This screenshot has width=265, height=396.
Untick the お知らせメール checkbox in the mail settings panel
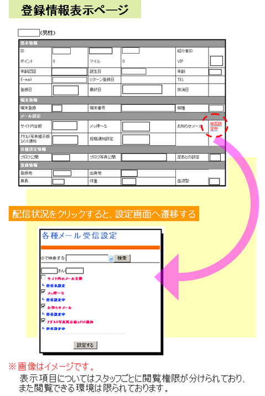pyautogui.click(x=43, y=306)
